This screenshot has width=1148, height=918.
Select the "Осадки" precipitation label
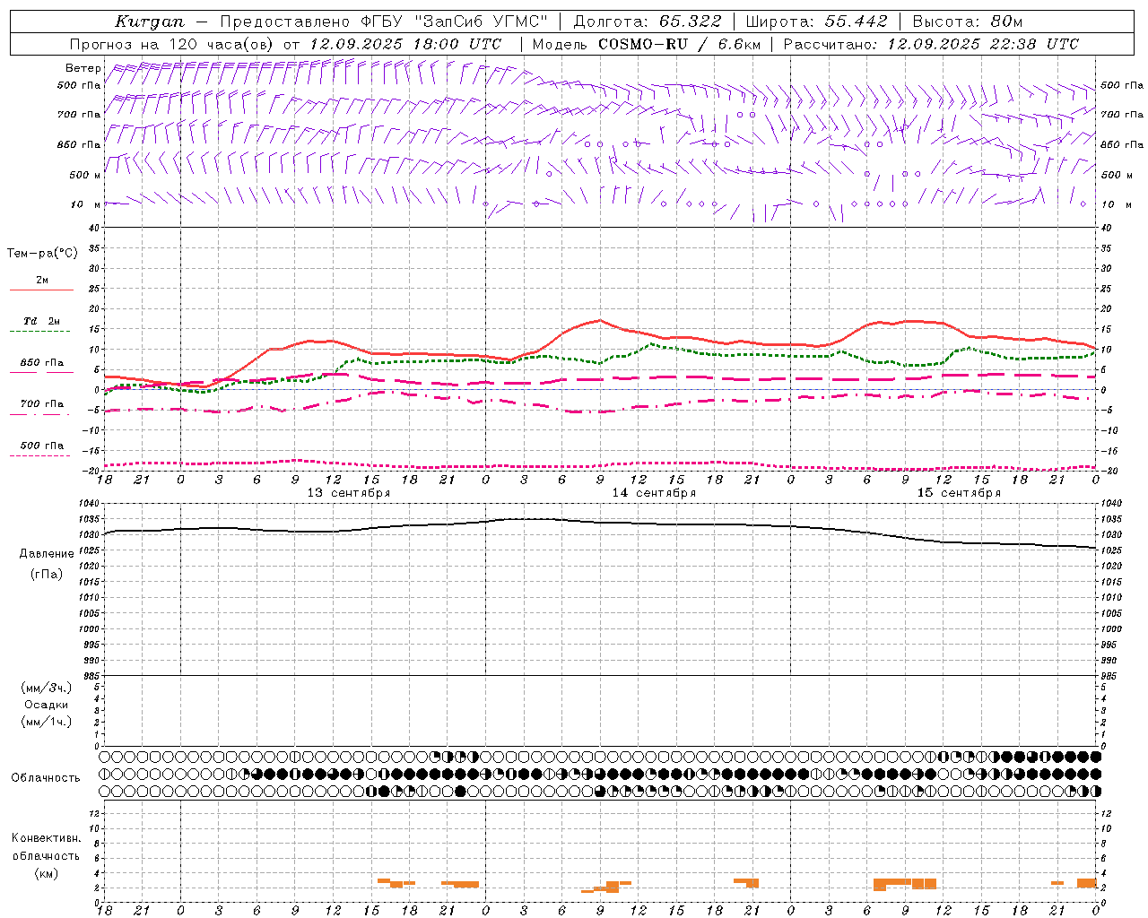47,705
